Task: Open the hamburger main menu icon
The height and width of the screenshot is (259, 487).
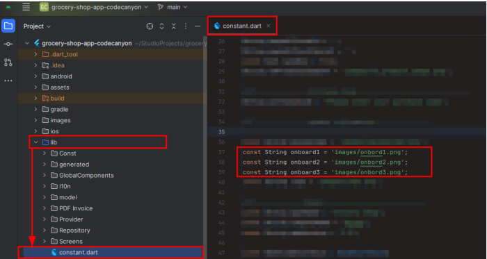Action: [26, 7]
